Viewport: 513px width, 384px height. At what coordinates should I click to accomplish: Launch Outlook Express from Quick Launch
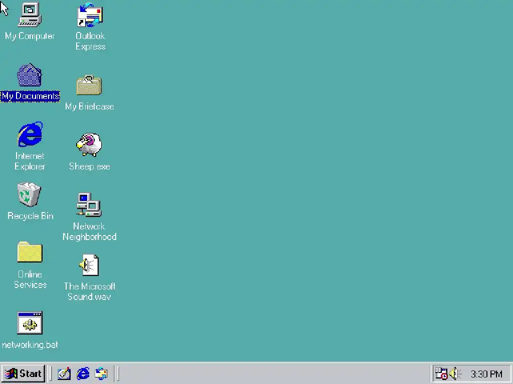tap(101, 373)
